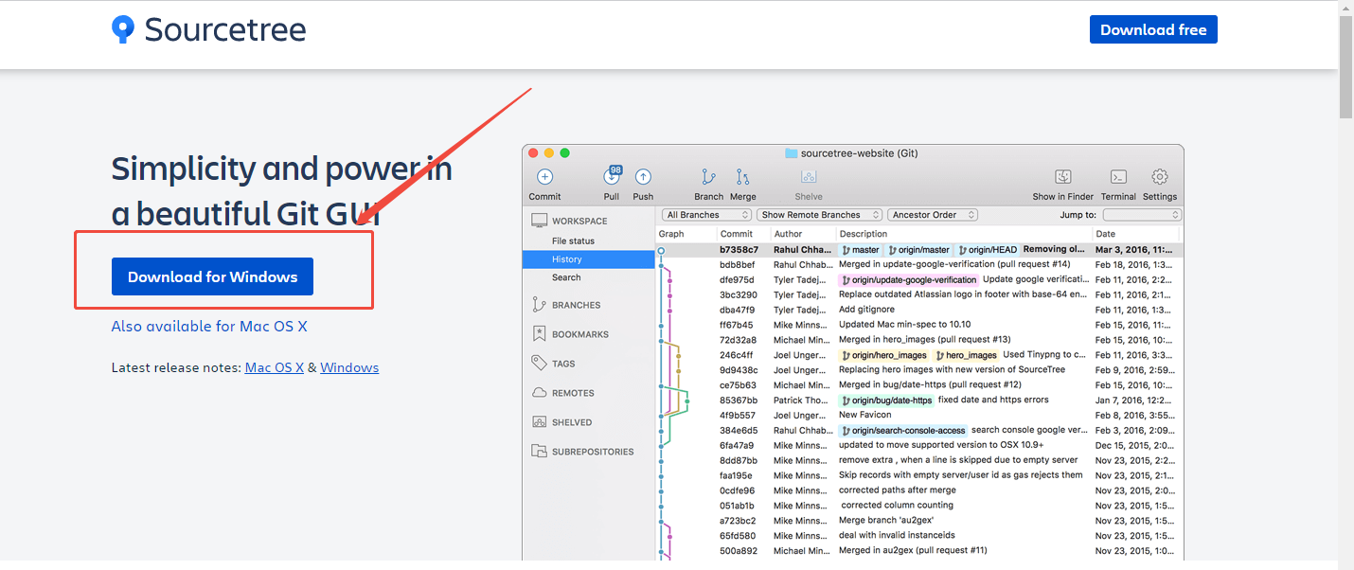Click Download for Windows button
Viewport: 1354px width, 570px height.
(x=212, y=276)
